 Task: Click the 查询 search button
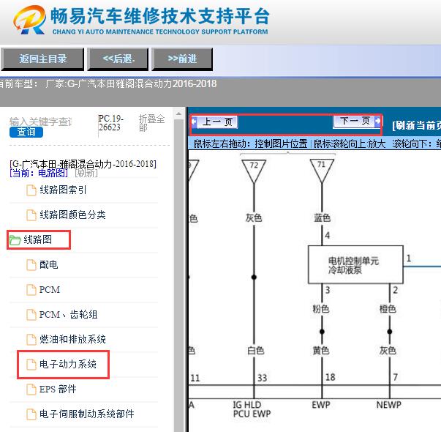click(x=26, y=132)
